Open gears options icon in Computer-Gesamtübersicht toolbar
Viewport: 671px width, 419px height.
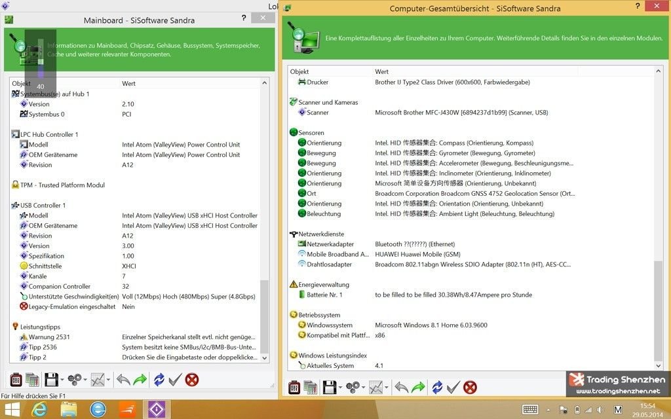point(353,388)
